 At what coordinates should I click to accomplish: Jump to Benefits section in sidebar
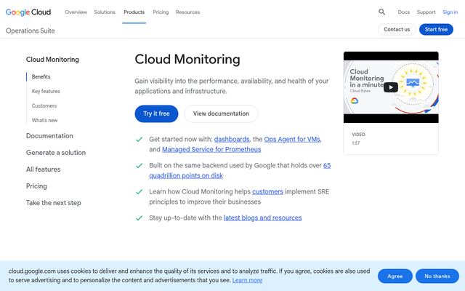[x=41, y=76]
